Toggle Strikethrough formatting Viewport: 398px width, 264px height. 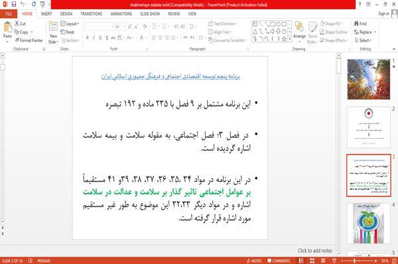[113, 38]
